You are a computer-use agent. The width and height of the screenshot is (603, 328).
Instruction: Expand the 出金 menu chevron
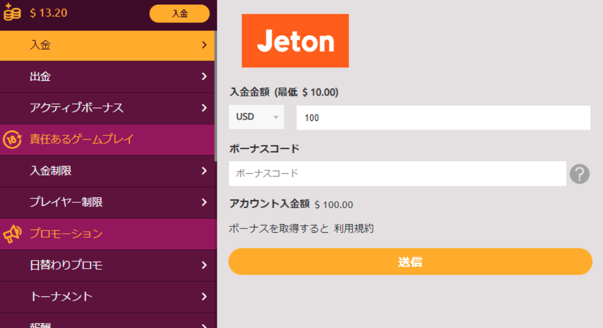pyautogui.click(x=204, y=77)
